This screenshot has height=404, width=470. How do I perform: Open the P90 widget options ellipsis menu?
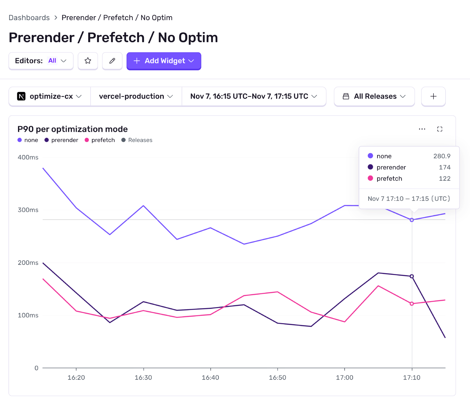tap(422, 129)
